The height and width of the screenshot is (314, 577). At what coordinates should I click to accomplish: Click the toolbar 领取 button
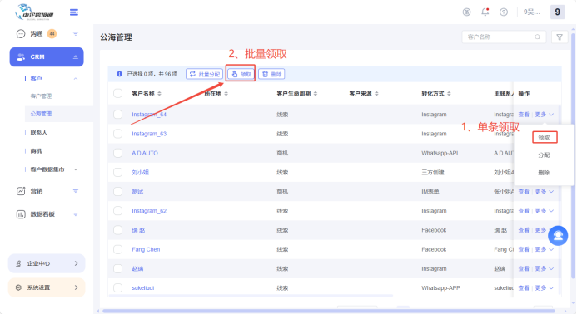(x=241, y=74)
